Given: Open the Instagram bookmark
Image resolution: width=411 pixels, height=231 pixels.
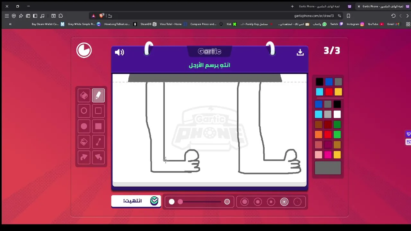Looking at the screenshot, I should pos(355,24).
